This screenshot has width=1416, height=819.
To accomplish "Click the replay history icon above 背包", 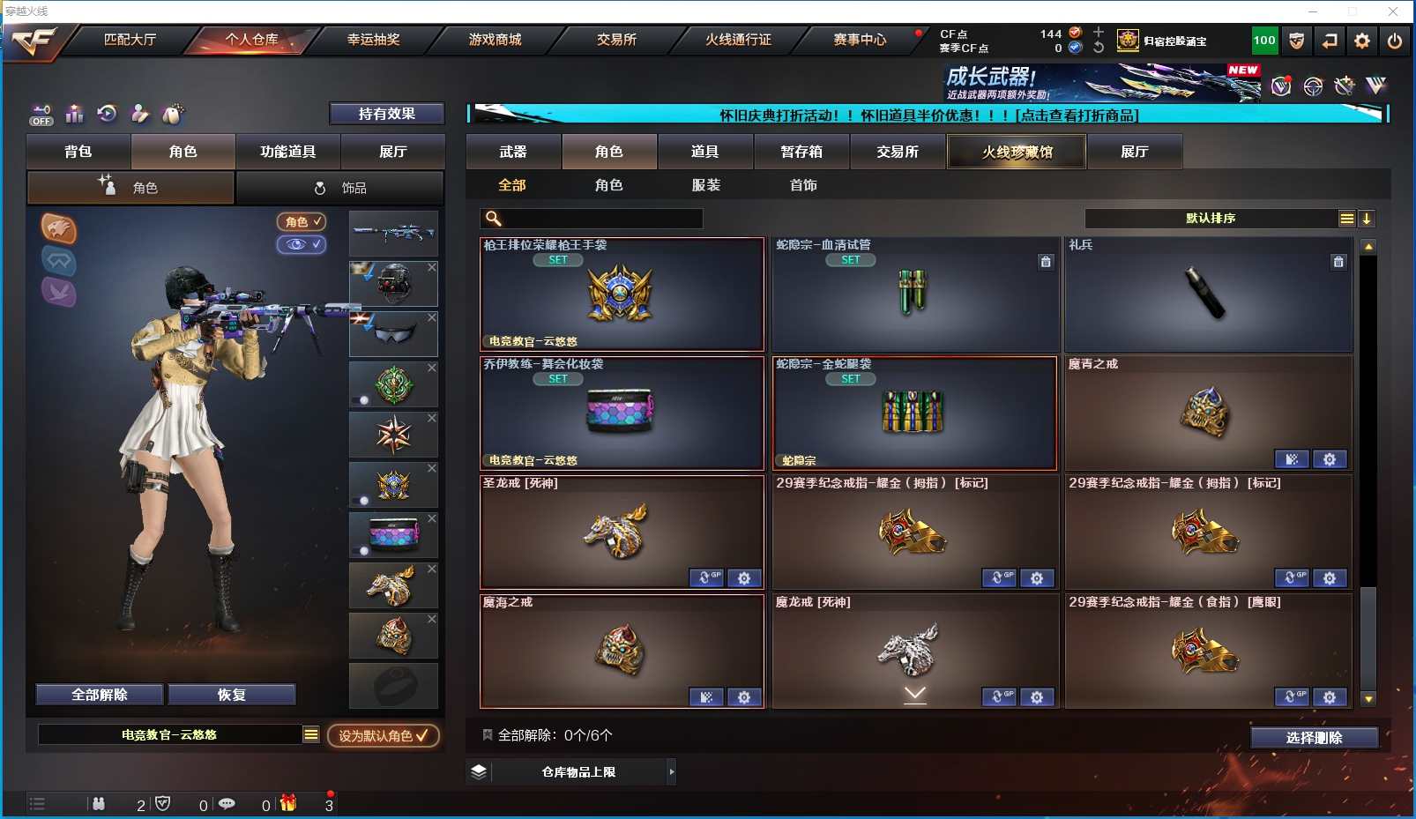I will coord(107,114).
